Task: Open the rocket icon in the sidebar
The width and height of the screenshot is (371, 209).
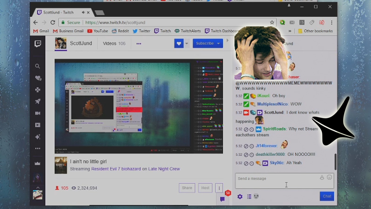Action: (x=38, y=102)
